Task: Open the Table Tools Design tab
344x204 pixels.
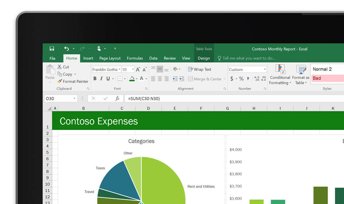Action: pos(204,58)
